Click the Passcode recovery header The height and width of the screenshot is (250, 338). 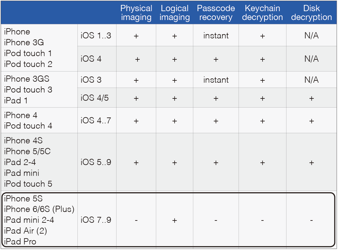click(216, 13)
